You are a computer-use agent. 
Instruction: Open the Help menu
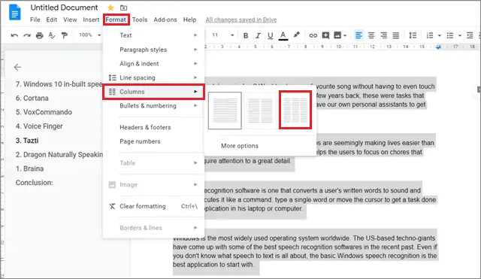tap(189, 20)
